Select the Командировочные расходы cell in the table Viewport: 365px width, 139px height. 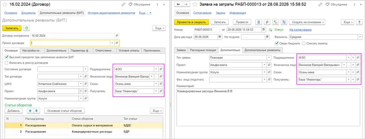coord(96,132)
